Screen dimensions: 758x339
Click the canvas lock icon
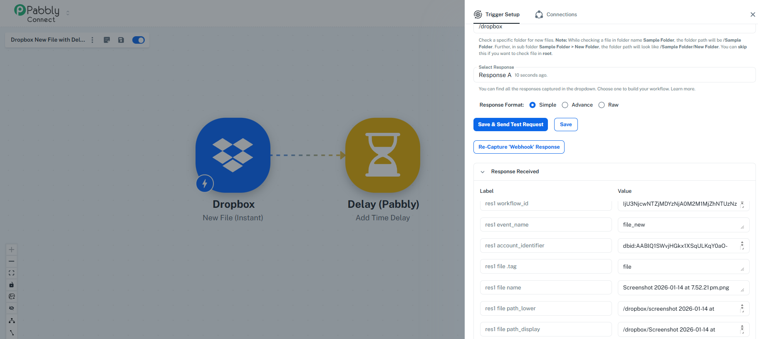(12, 285)
